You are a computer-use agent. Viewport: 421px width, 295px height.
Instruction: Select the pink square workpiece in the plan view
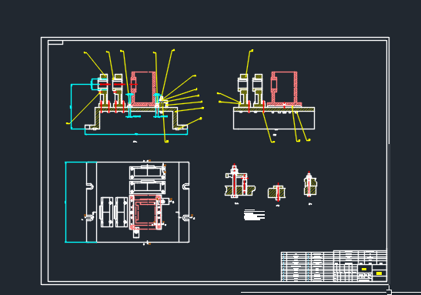coord(145,213)
